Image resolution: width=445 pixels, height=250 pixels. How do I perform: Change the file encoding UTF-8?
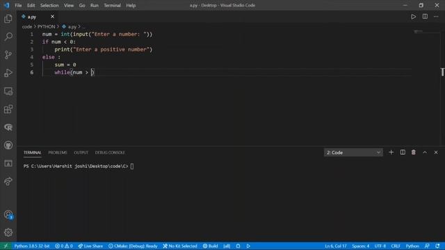pyautogui.click(x=380, y=246)
